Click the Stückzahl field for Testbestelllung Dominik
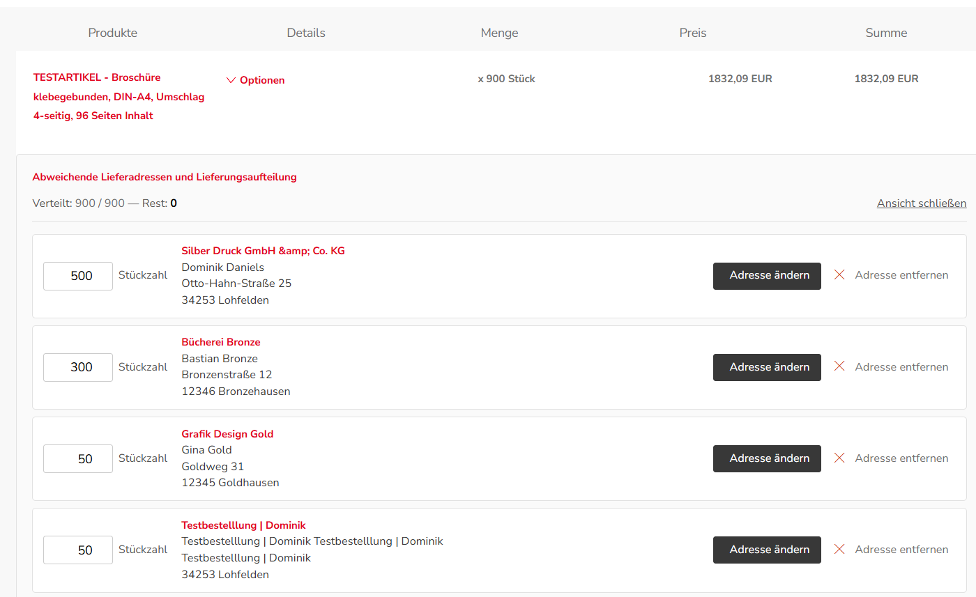976x597 pixels. pyautogui.click(x=78, y=550)
